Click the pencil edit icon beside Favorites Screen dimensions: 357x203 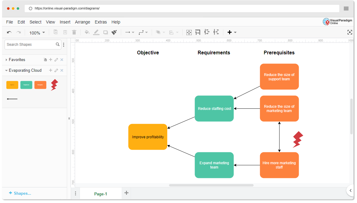pyautogui.click(x=56, y=60)
